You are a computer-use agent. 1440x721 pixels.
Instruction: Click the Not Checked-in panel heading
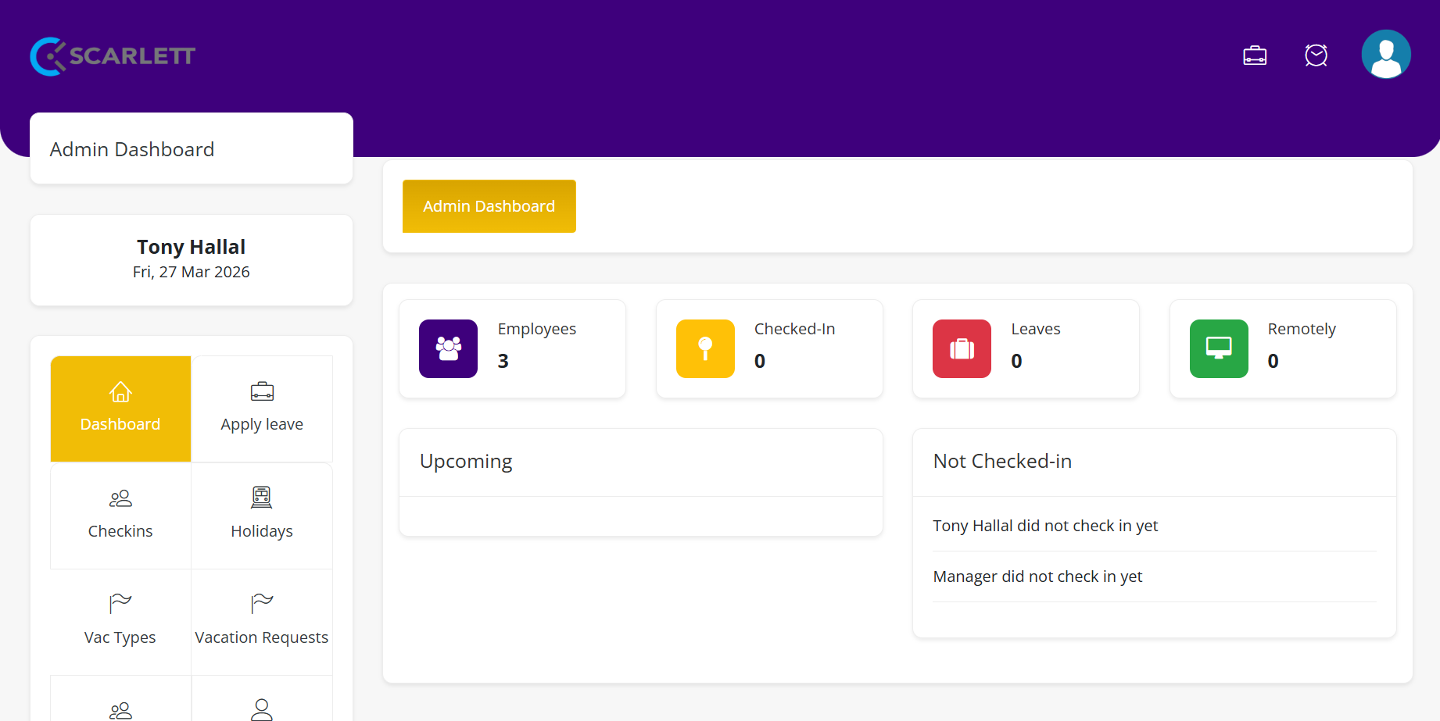[x=1002, y=462]
